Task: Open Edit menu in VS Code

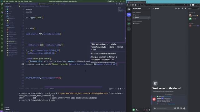Action: 7,1
